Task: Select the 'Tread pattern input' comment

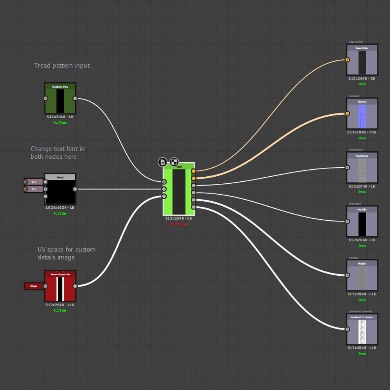Action: 62,66
